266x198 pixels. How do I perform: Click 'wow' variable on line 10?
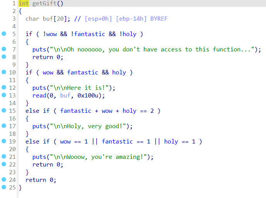pyautogui.click(x=48, y=73)
